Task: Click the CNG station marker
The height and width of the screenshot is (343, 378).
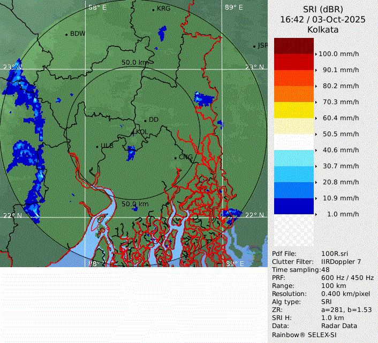Action: tap(175, 157)
